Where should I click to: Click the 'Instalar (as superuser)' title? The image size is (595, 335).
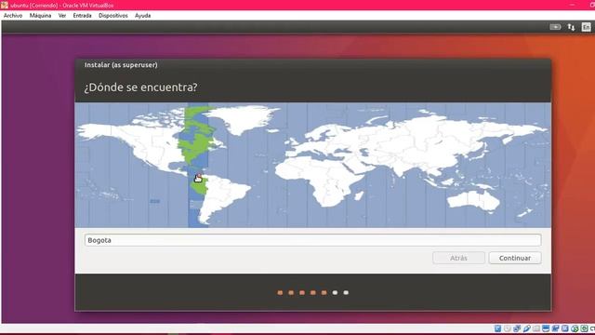(121, 65)
